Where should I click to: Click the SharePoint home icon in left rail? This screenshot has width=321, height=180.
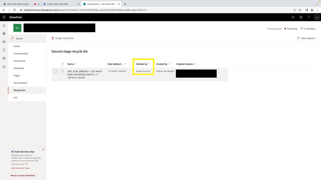click(4, 26)
